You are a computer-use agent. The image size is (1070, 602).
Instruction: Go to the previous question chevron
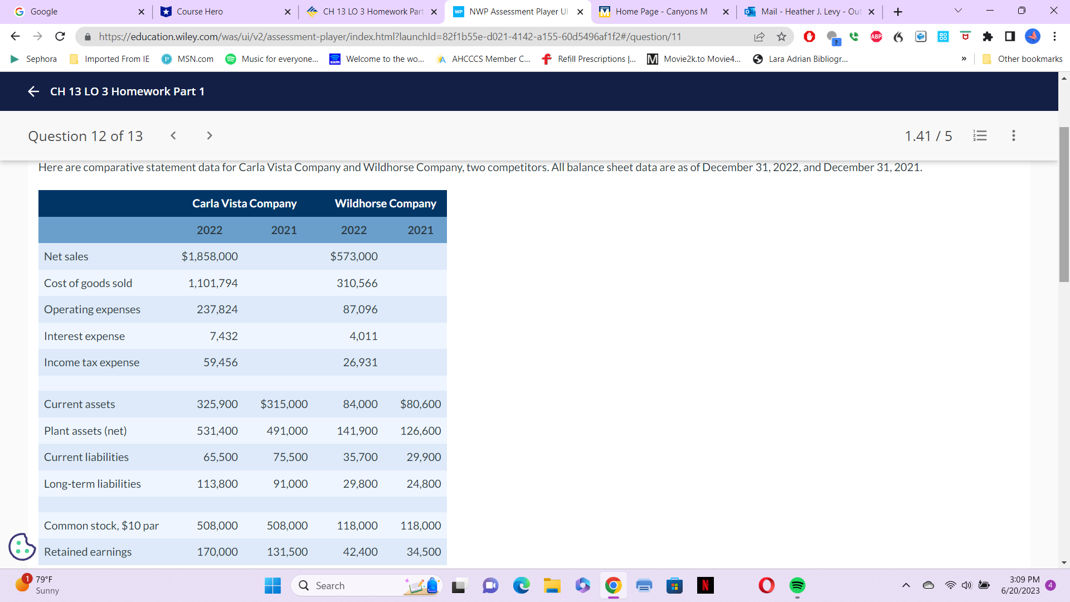coord(173,135)
